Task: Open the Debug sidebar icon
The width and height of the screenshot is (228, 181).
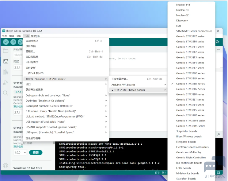Action: click(6, 82)
